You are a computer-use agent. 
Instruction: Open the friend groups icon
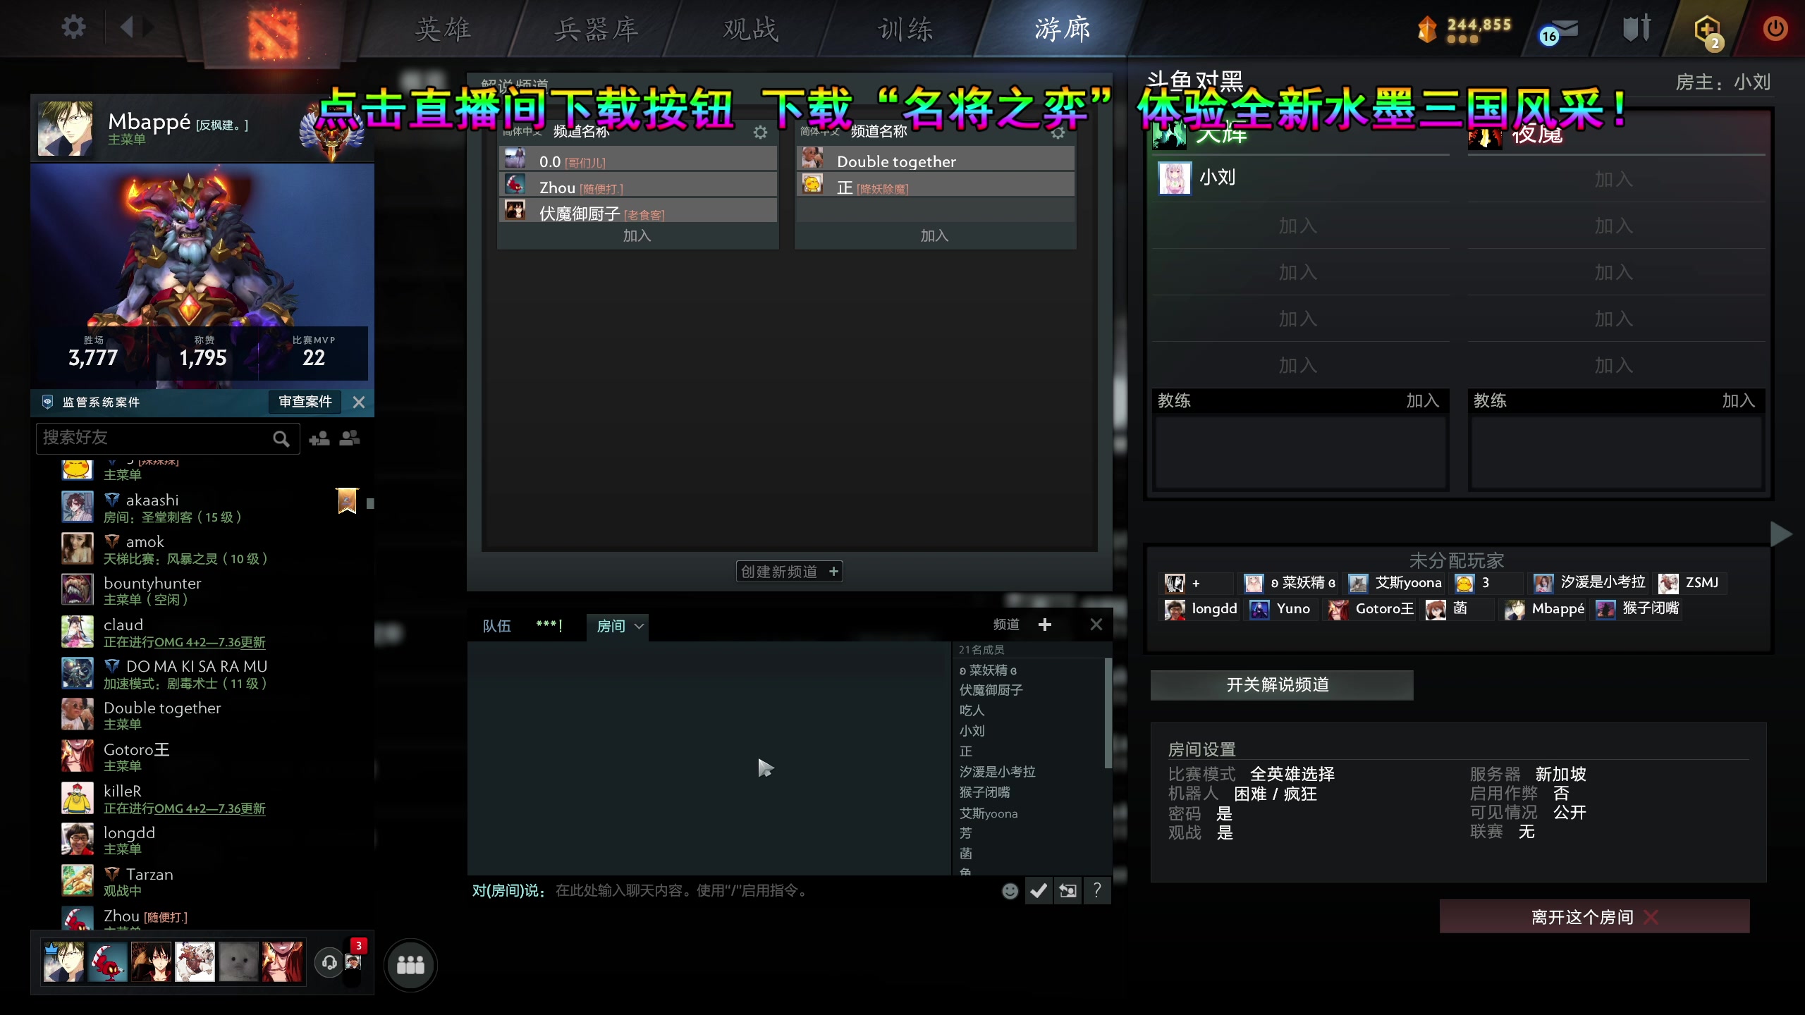350,438
